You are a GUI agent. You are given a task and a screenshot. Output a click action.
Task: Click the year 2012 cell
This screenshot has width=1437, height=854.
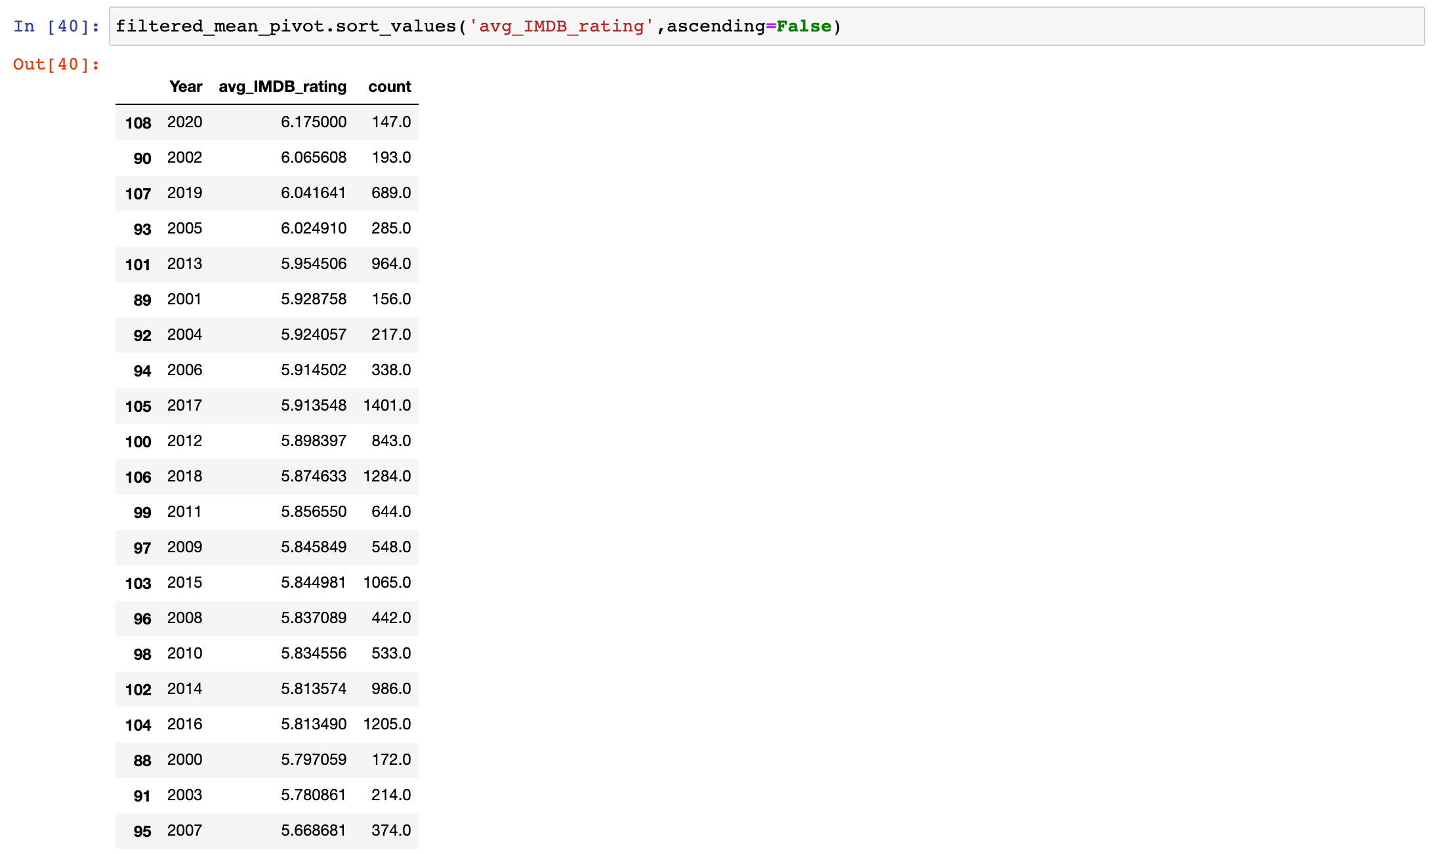tap(184, 441)
